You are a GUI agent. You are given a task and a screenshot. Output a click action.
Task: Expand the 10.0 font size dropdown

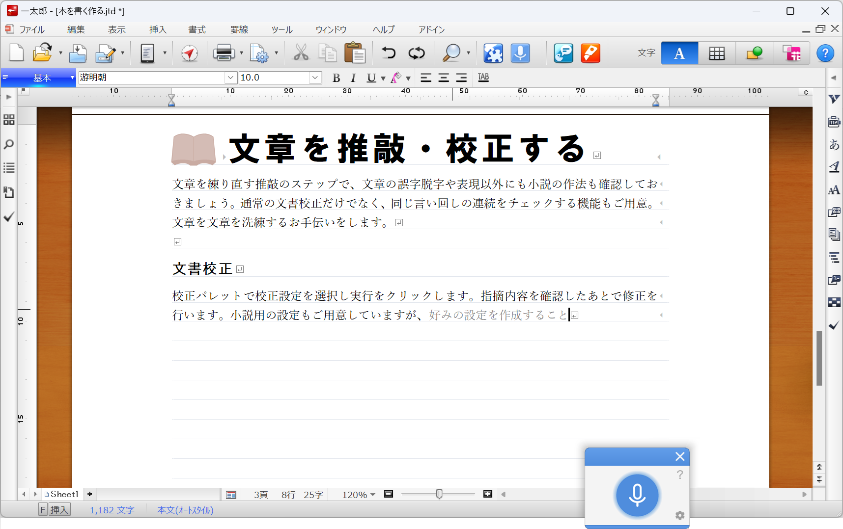[x=315, y=78]
